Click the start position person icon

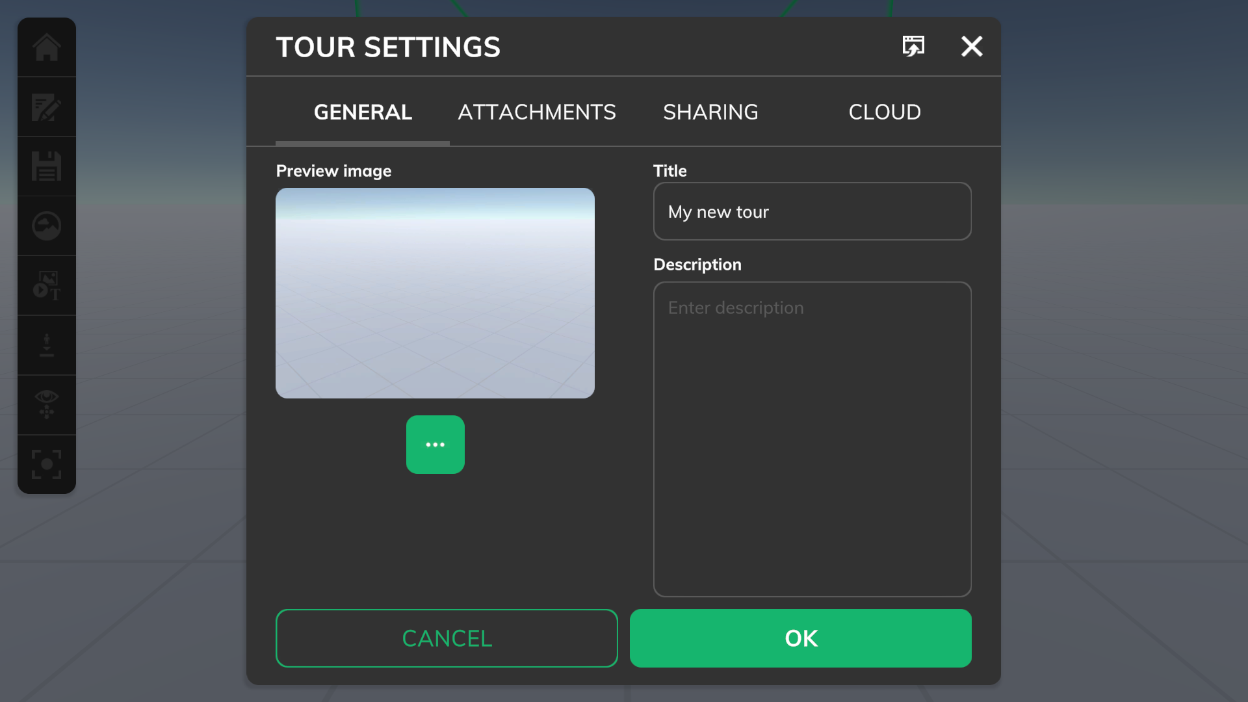point(47,346)
